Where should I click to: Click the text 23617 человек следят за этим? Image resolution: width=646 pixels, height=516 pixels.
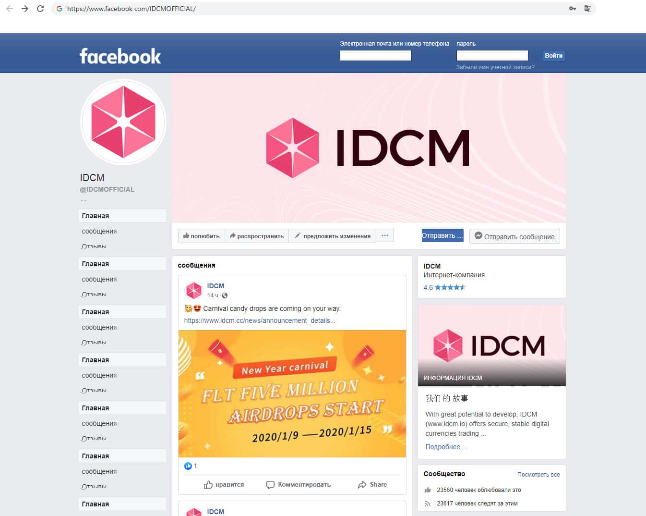477,504
